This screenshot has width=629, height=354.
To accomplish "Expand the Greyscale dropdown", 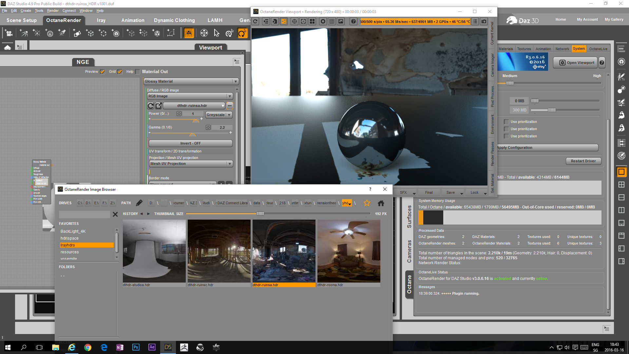I will pyautogui.click(x=219, y=115).
